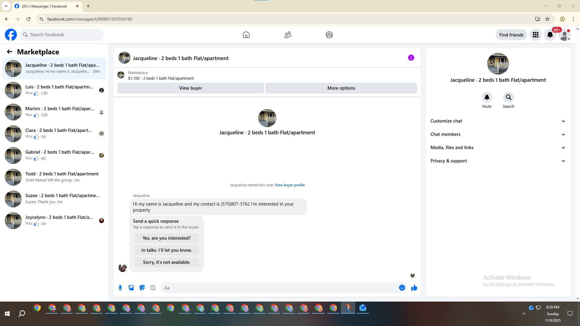The height and width of the screenshot is (326, 580).
Task: Reload the page with refresh icon
Action: click(28, 19)
